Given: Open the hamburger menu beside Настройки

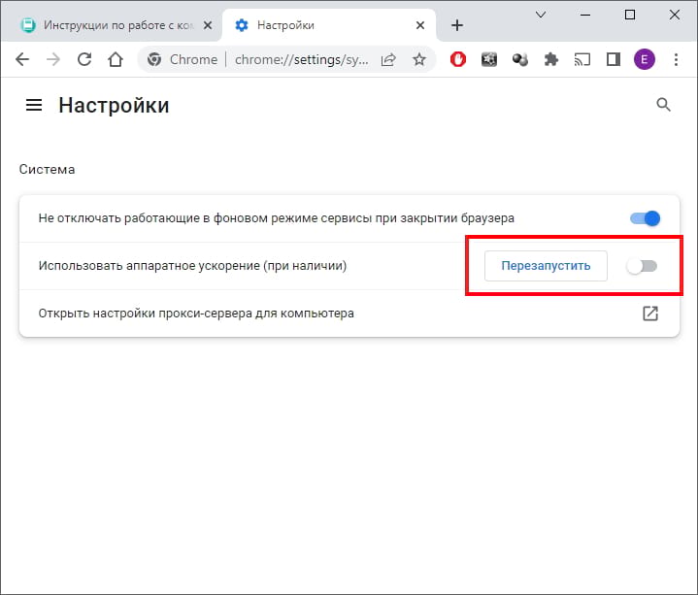Looking at the screenshot, I should pyautogui.click(x=34, y=105).
